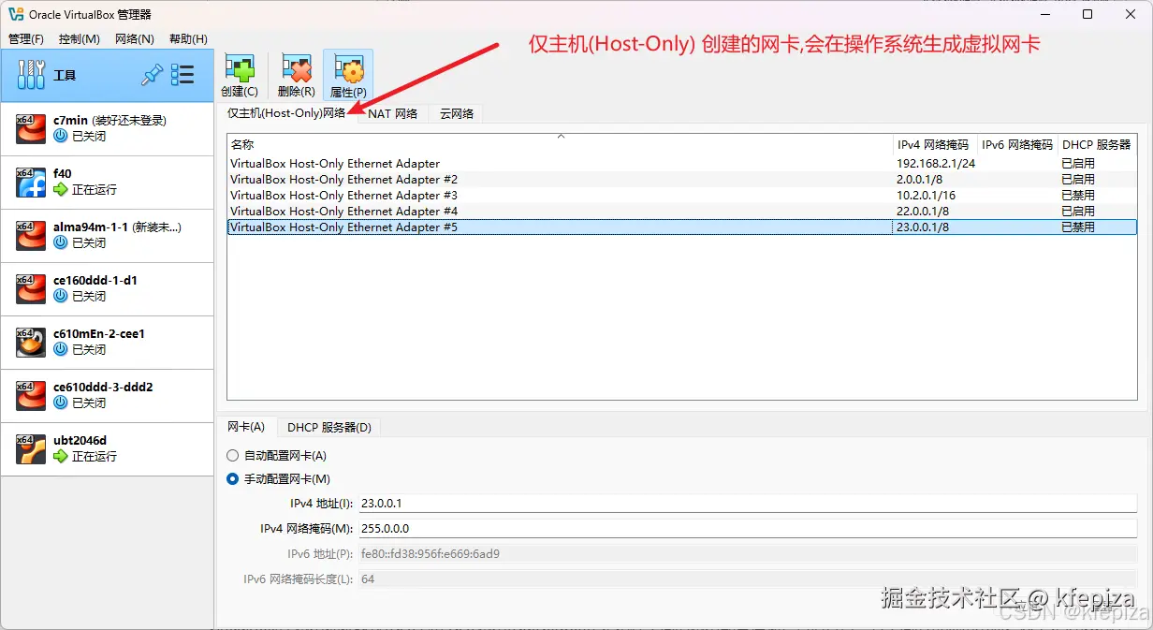Open the tools list menu icon

[182, 76]
